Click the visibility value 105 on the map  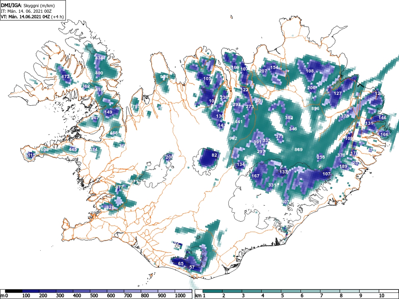tap(207, 79)
